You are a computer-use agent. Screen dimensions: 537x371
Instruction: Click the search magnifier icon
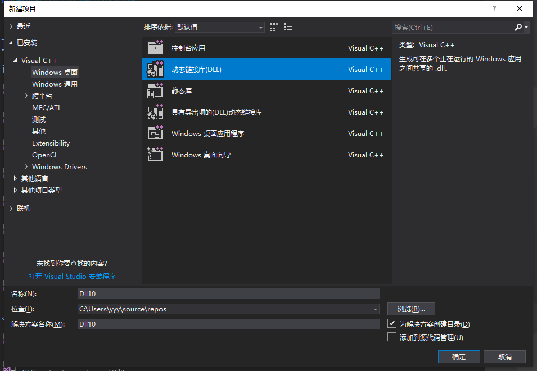coord(518,27)
